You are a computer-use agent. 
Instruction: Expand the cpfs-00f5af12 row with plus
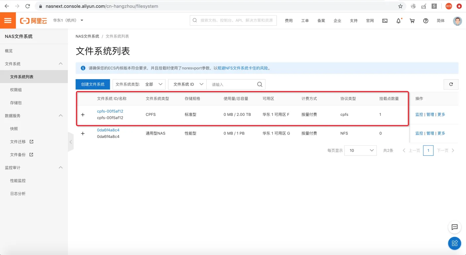click(83, 115)
